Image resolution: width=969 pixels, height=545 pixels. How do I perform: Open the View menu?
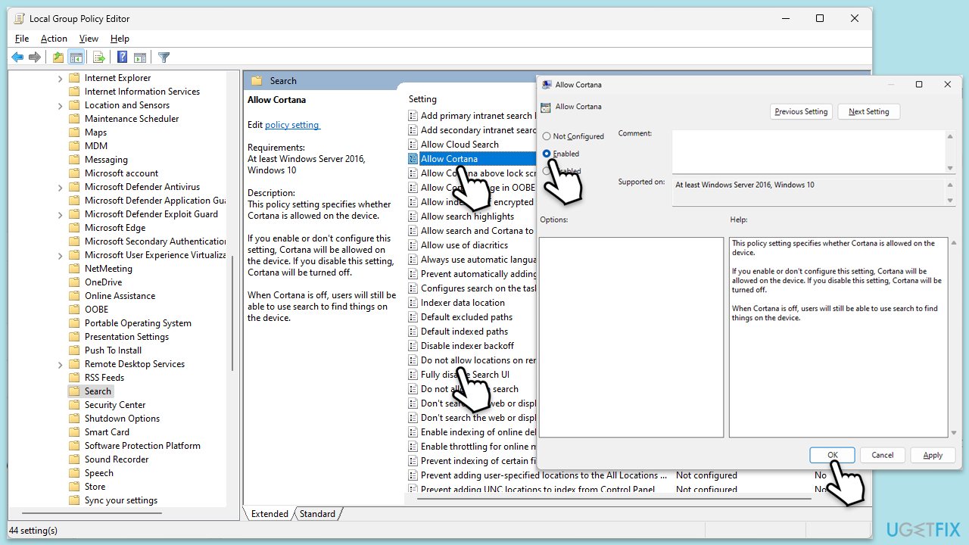(x=89, y=39)
